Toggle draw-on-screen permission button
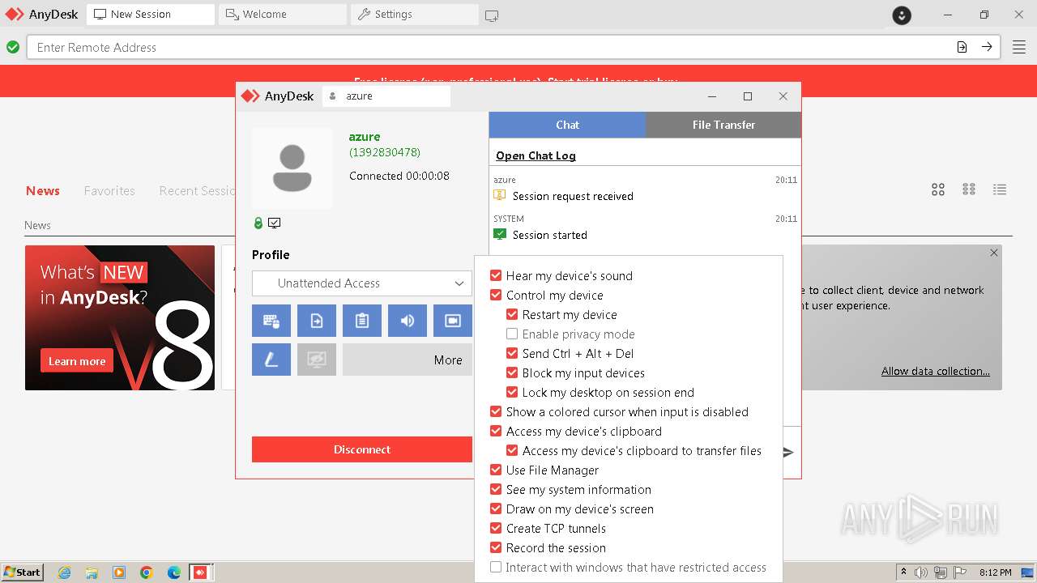The image size is (1037, 583). (271, 360)
